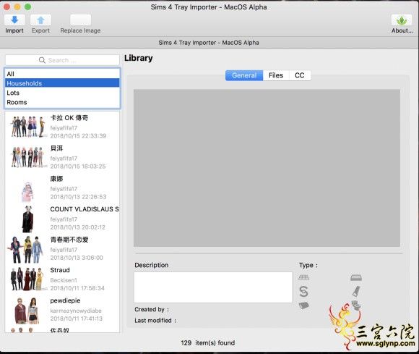Click the Export toolbar icon
This screenshot has height=354, width=419.
[x=40, y=20]
